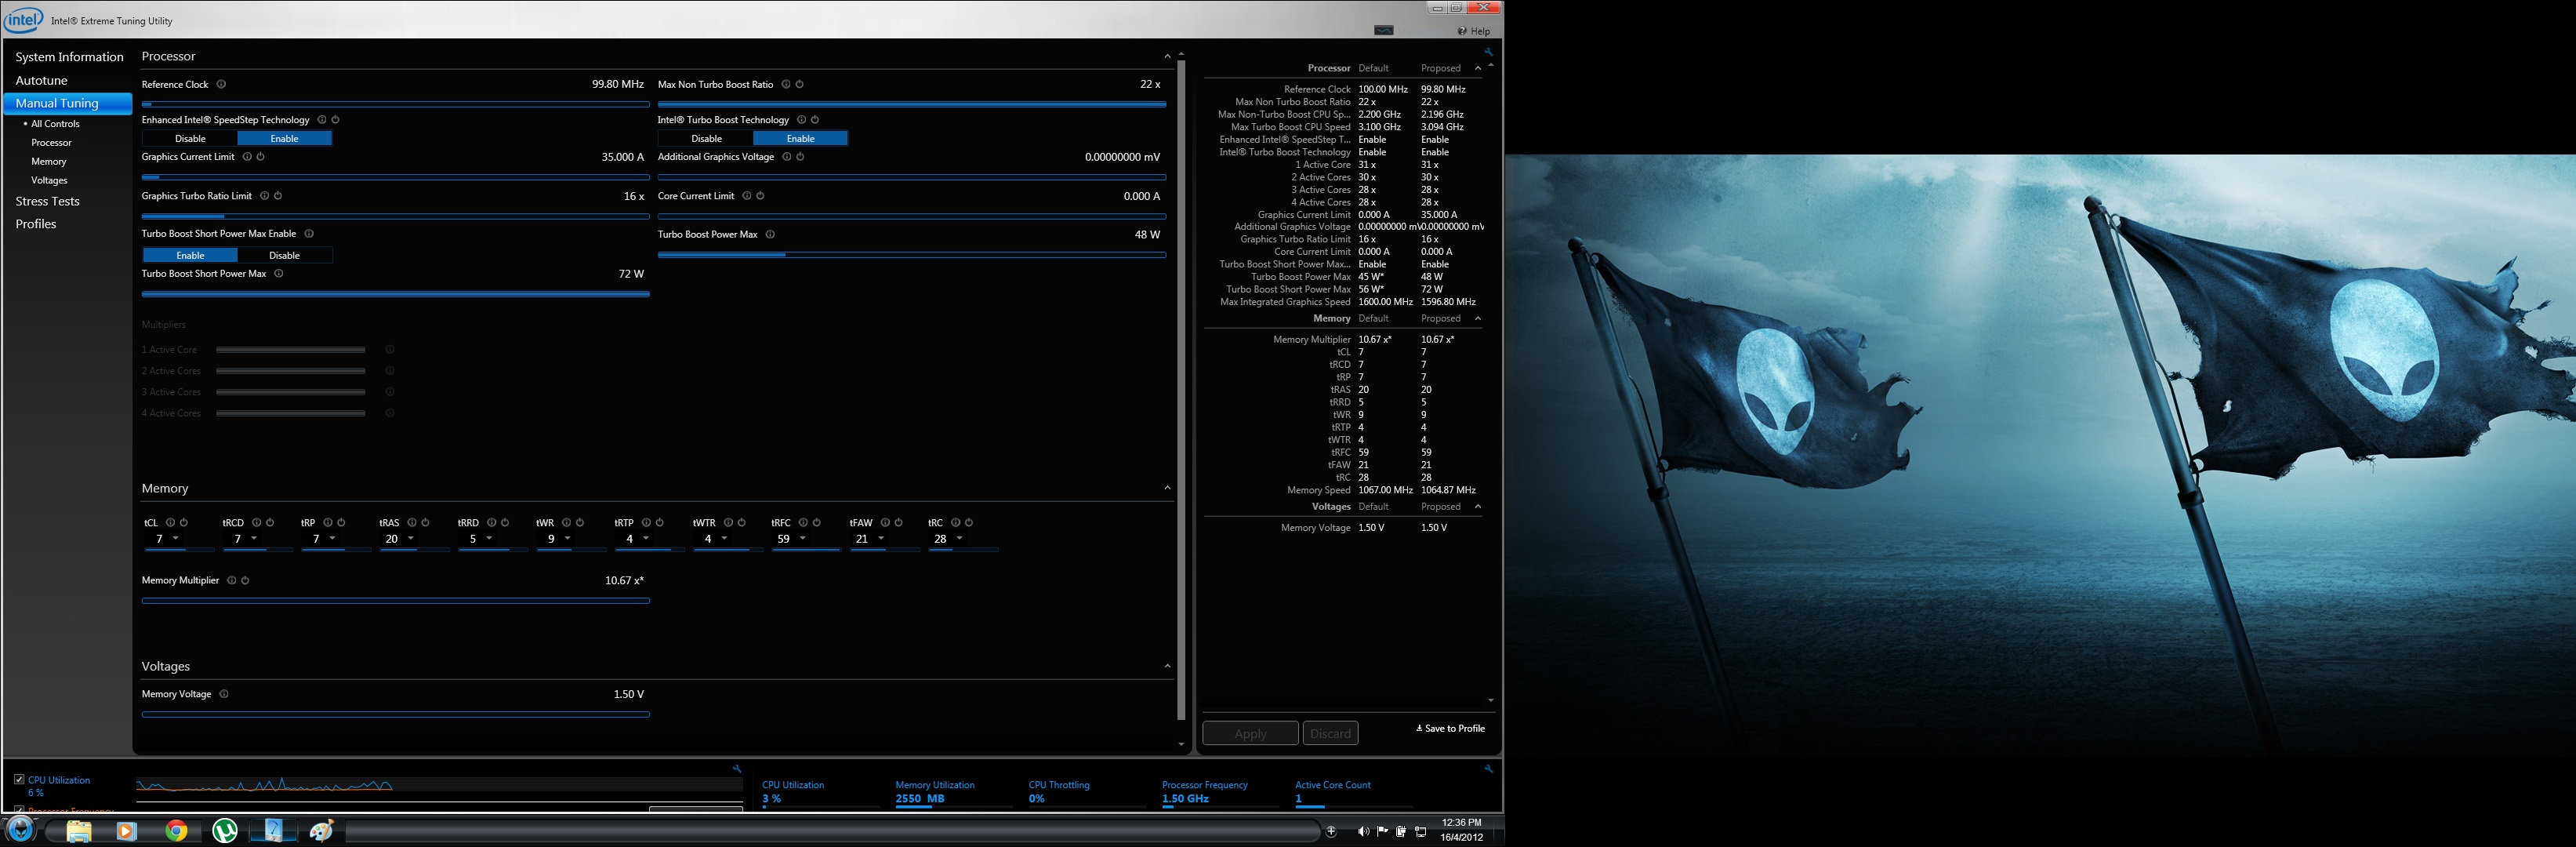Go to the Autotune section

[x=41, y=80]
